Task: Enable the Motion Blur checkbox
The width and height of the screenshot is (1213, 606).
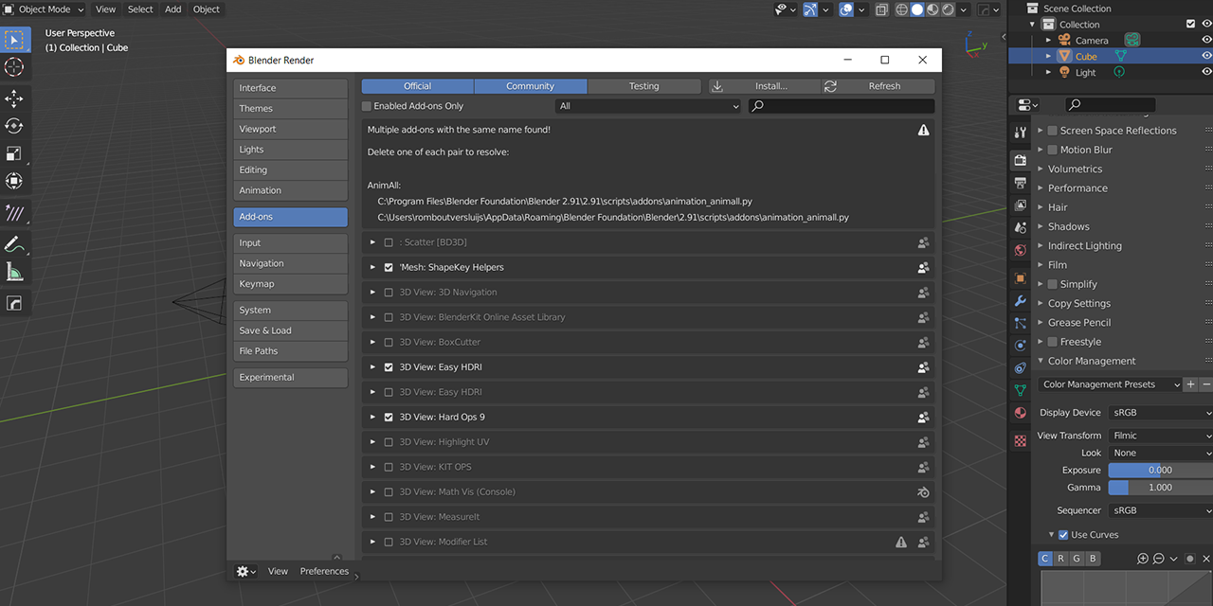Action: 1052,149
